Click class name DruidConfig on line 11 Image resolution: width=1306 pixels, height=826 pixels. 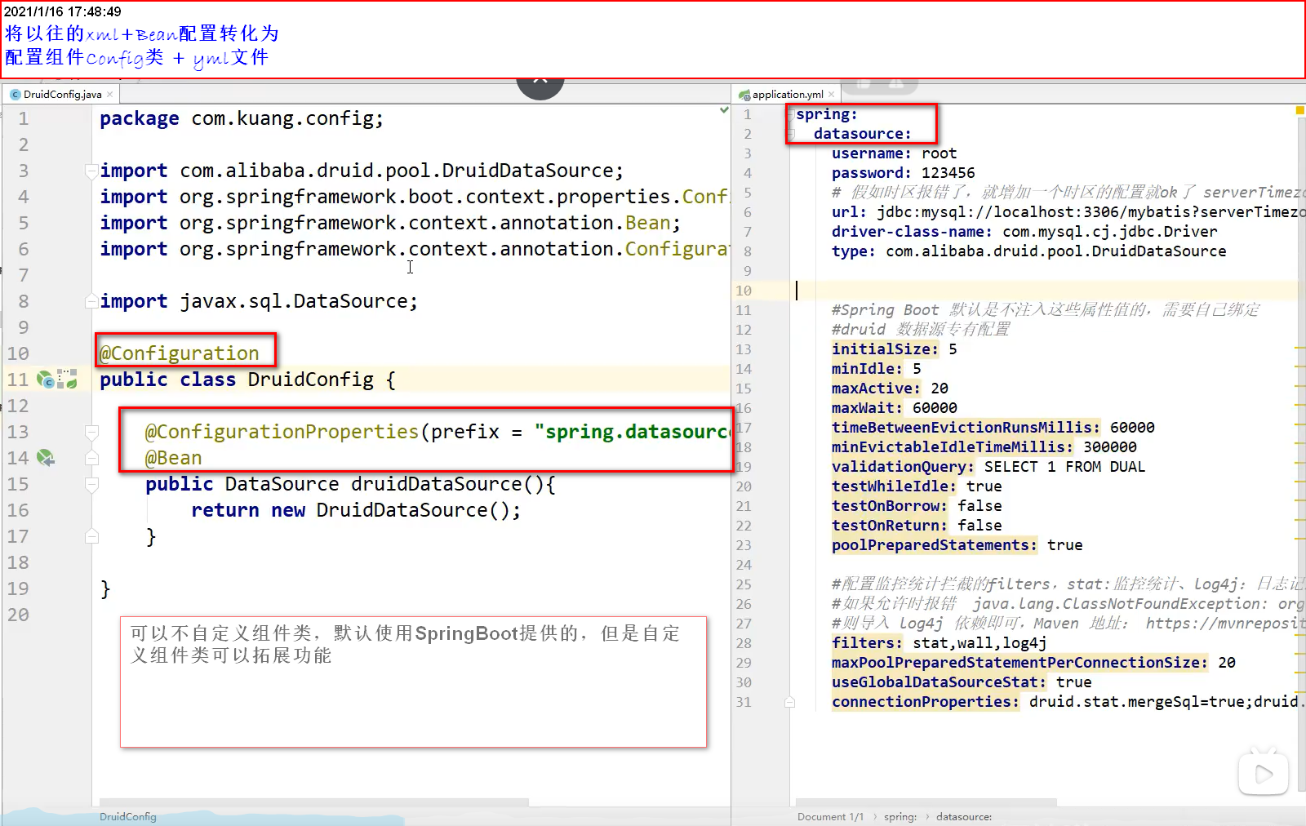coord(311,380)
